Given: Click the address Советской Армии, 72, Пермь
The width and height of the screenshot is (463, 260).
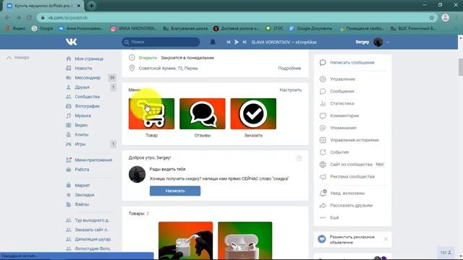Looking at the screenshot, I should pyautogui.click(x=169, y=68).
